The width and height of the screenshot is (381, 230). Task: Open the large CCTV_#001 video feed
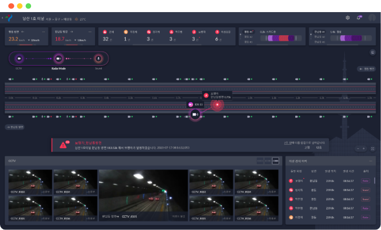click(x=143, y=195)
